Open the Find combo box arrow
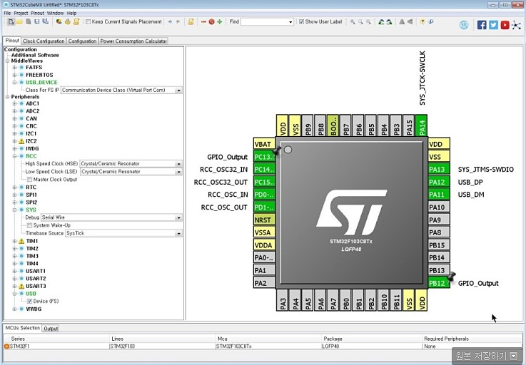 290,22
